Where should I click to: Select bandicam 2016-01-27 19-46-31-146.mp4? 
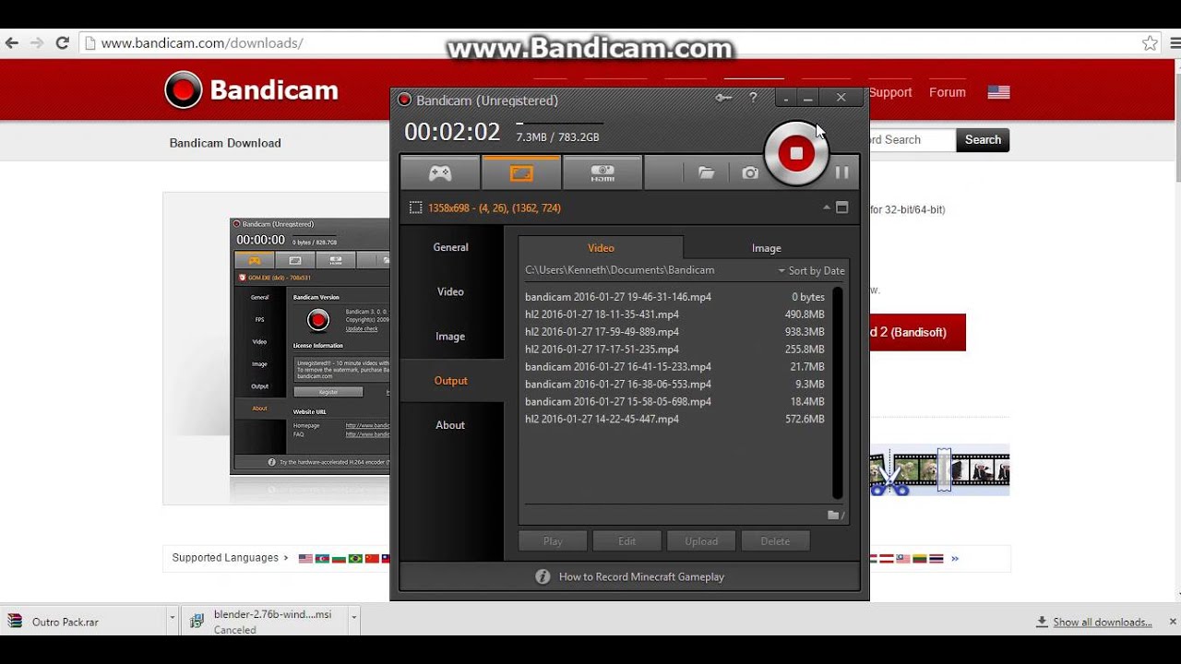675,297
